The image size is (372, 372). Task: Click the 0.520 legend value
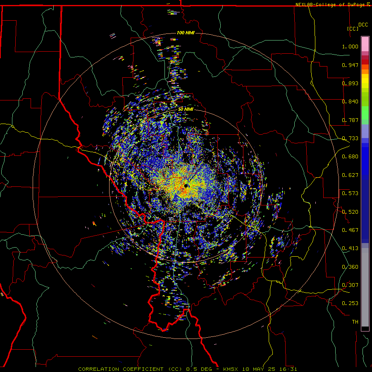pos(350,212)
